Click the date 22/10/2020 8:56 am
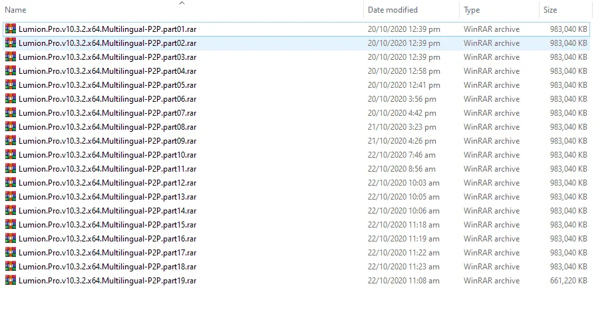Image resolution: width=614 pixels, height=314 pixels. point(401,169)
